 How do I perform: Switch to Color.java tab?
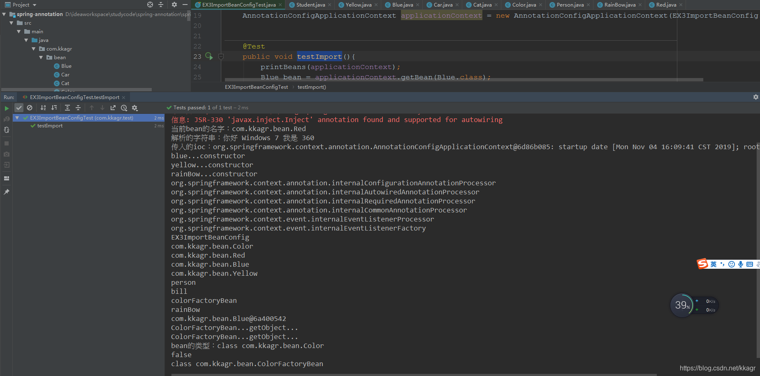524,5
